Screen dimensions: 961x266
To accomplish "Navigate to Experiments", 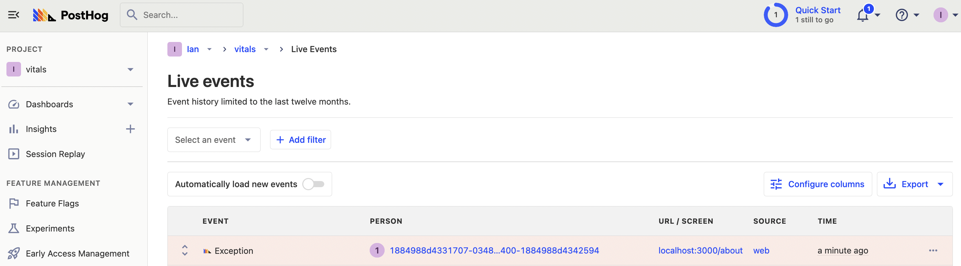I will (x=50, y=228).
